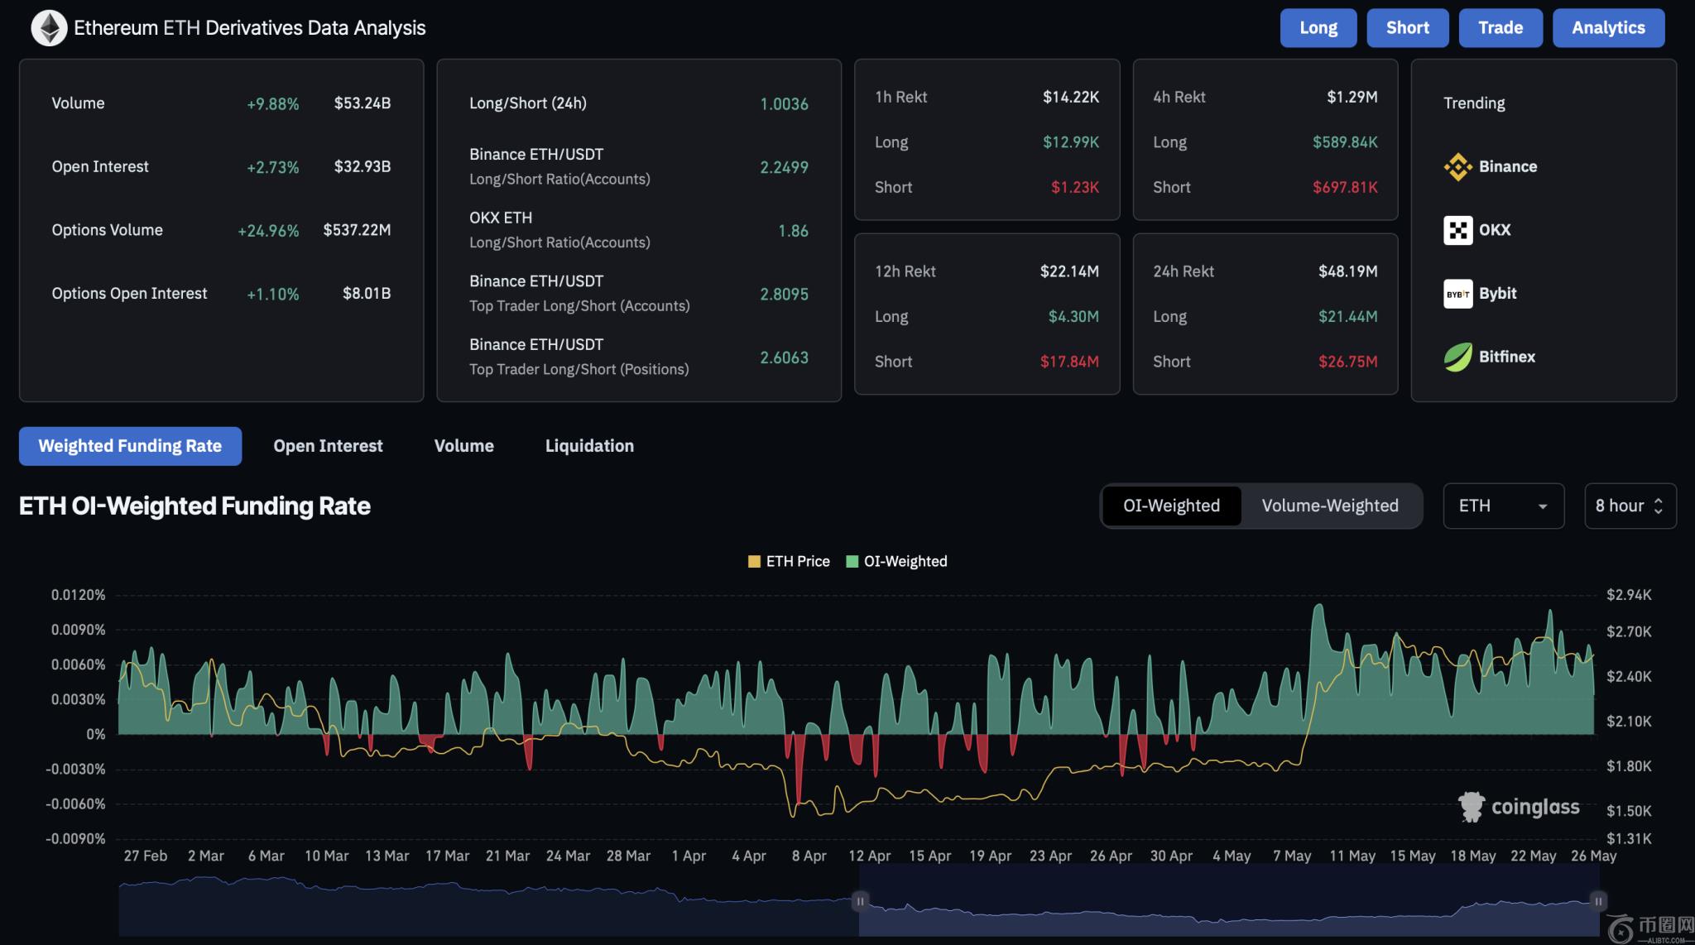Select the Volume chart tab
The height and width of the screenshot is (945, 1695).
[463, 446]
